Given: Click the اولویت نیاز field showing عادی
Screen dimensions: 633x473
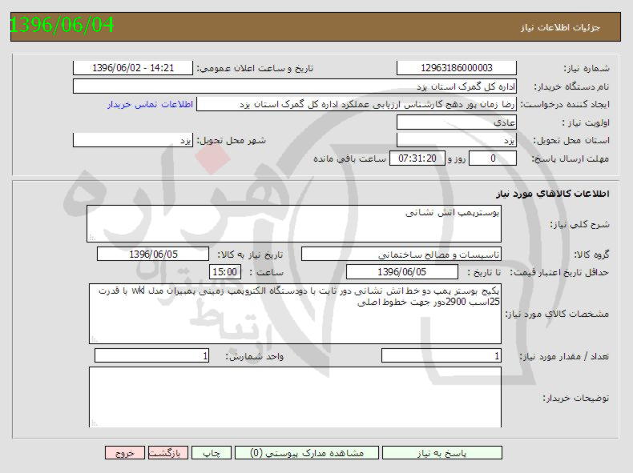Looking at the screenshot, I should pos(457,122).
